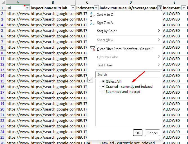Click the Sort A to Z icon

coord(92,15)
